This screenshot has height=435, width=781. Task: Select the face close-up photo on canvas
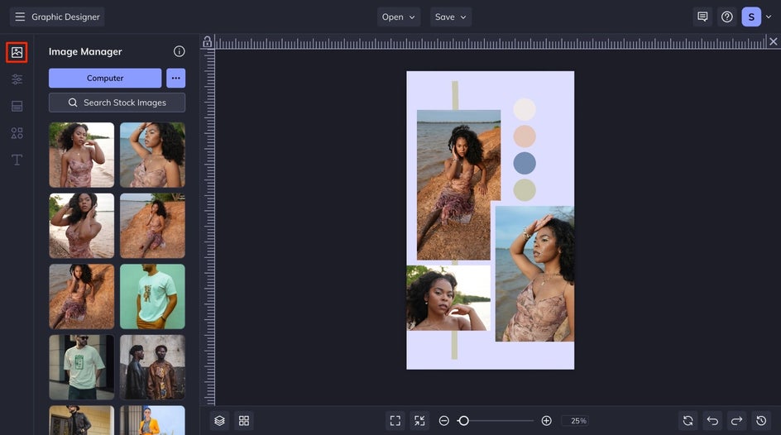click(x=448, y=298)
